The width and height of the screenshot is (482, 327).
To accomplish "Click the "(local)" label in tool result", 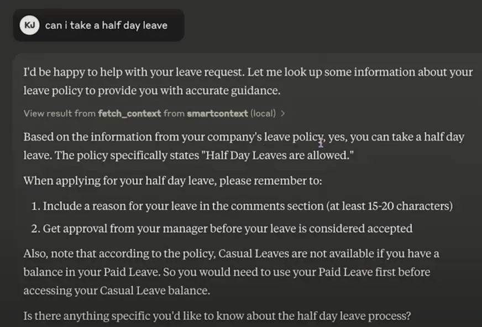I will [263, 113].
